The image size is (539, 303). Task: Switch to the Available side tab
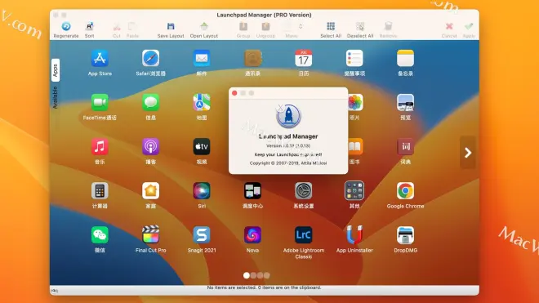click(x=56, y=97)
